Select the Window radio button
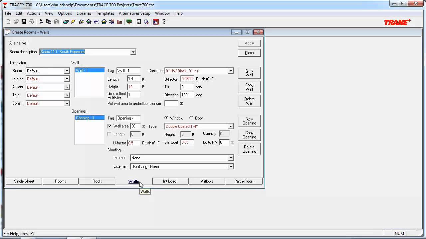Screen dimensions: 426x239 [166, 118]
